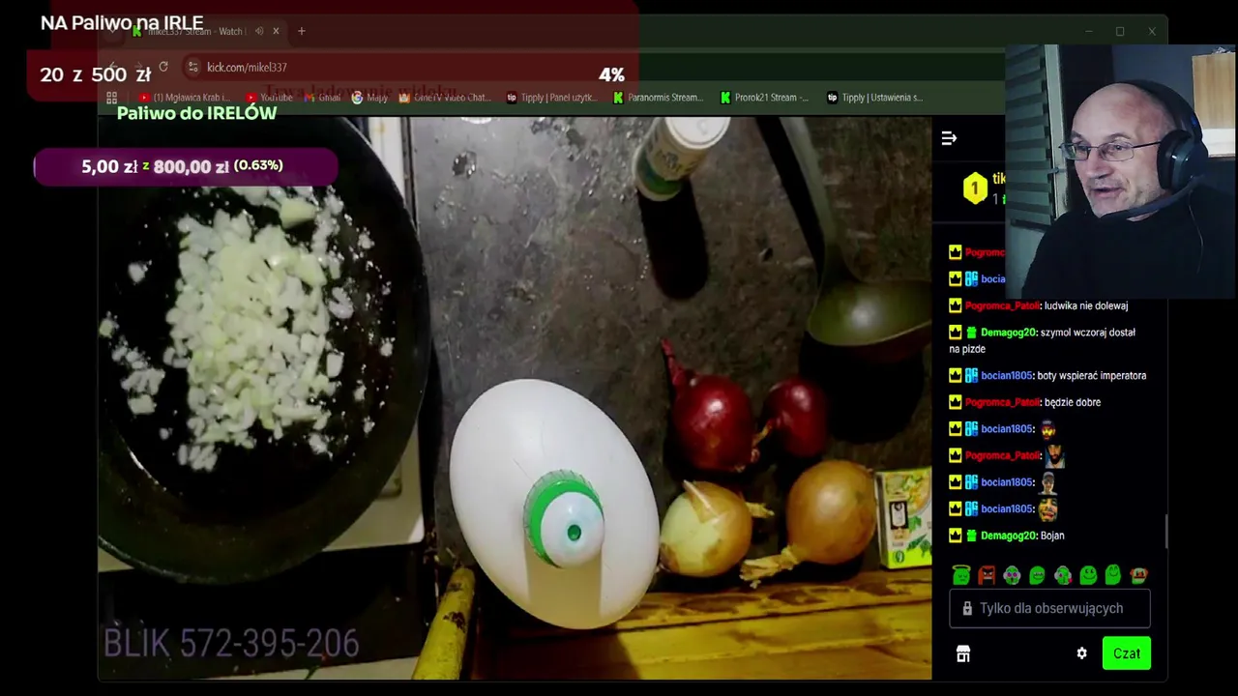The width and height of the screenshot is (1238, 696).
Task: Open the Tipply Ustawienia bookmark
Action: pos(874,98)
